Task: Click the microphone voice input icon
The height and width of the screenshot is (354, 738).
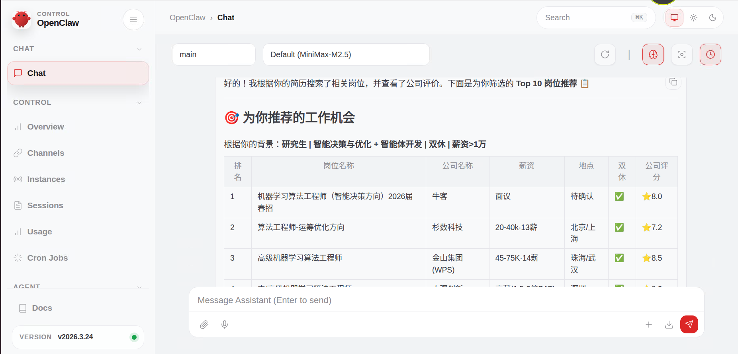Action: pyautogui.click(x=225, y=325)
